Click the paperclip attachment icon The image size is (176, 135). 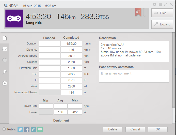pos(145,12)
